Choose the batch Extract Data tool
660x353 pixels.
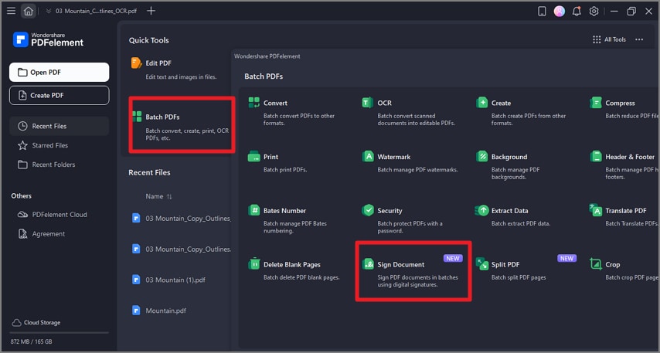(509, 210)
